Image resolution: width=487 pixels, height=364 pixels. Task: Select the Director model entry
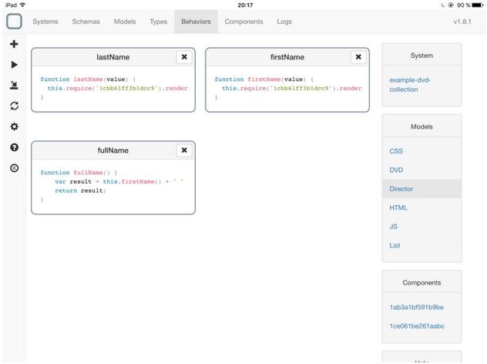[399, 189]
